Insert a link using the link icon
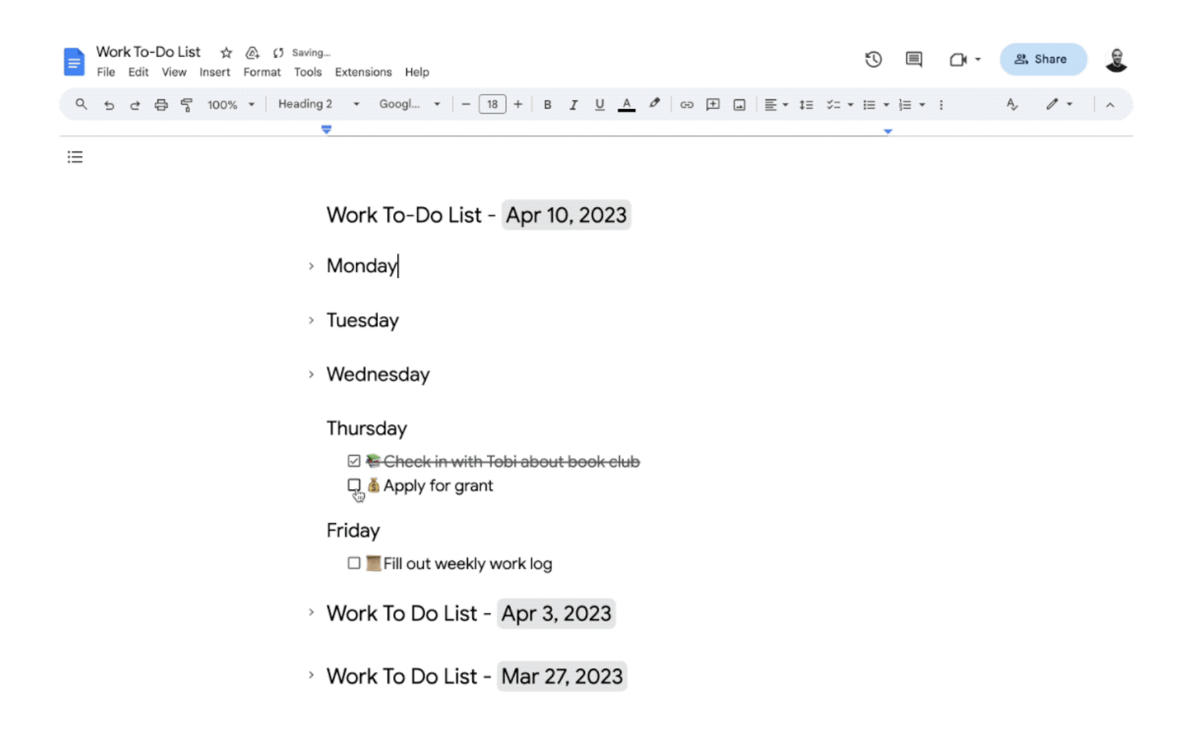The image size is (1190, 741). point(686,105)
